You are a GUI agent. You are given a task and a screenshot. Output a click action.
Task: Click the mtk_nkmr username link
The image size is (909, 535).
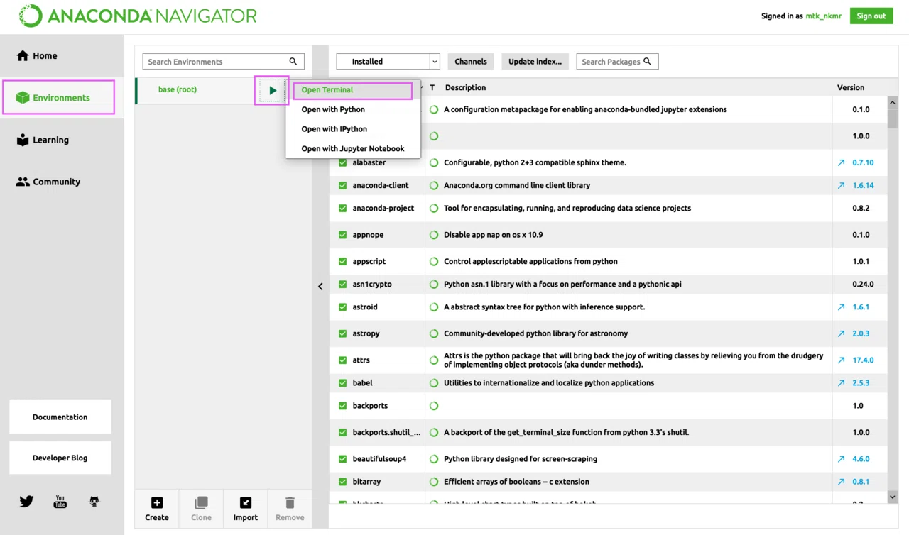pos(824,16)
